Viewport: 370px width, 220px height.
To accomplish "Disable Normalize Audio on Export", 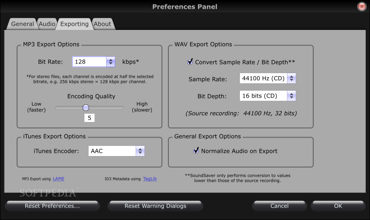I will coord(196,151).
